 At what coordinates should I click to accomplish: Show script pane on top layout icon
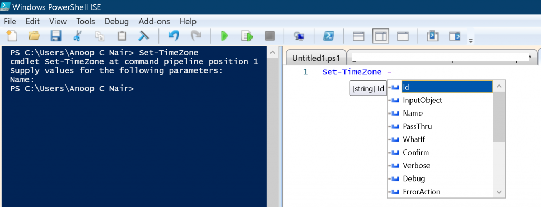(x=359, y=36)
